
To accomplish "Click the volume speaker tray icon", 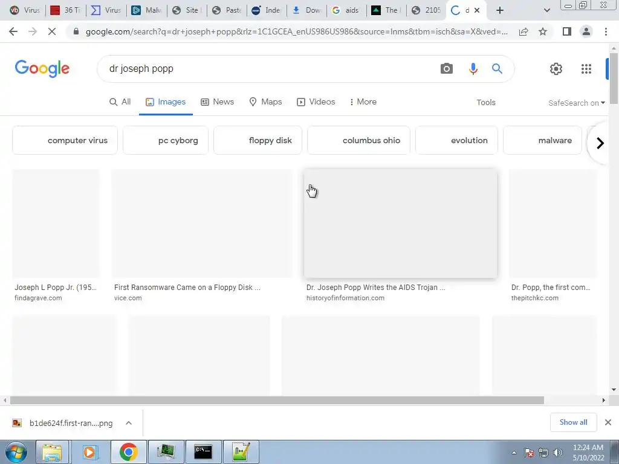I will (x=557, y=453).
